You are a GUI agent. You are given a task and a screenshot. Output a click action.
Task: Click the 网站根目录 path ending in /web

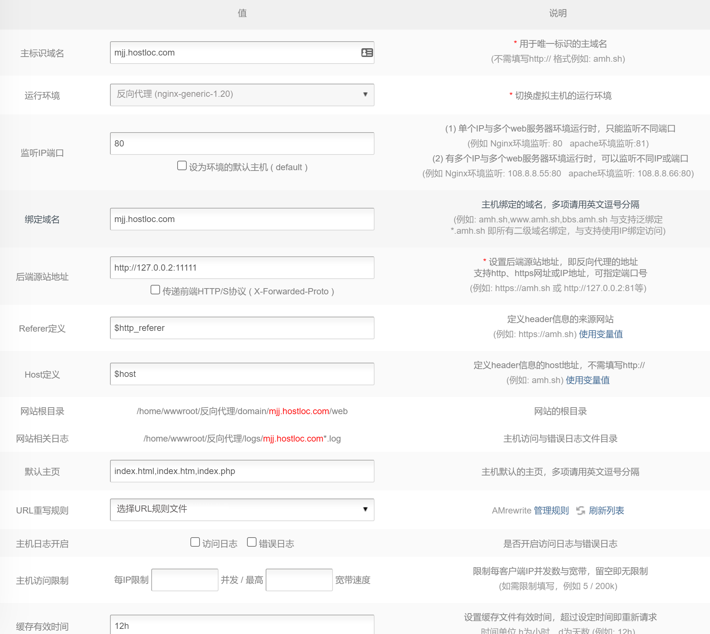click(242, 411)
